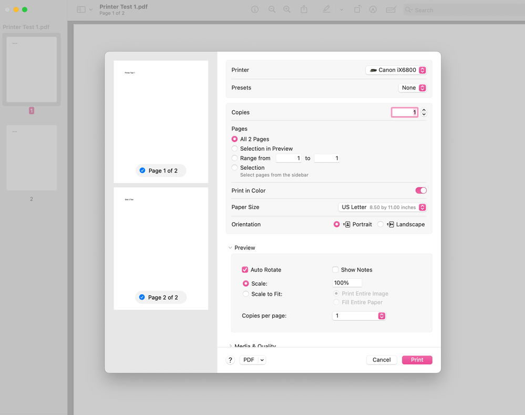Select the Landscape orientation option

[x=380, y=224]
